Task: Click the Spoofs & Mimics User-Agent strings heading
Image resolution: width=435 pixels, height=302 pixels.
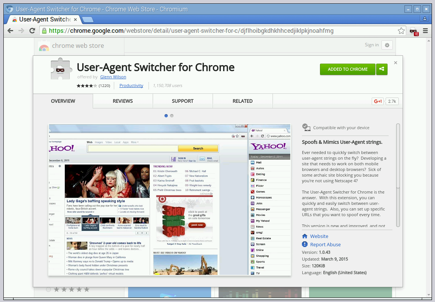Action: pyautogui.click(x=342, y=142)
